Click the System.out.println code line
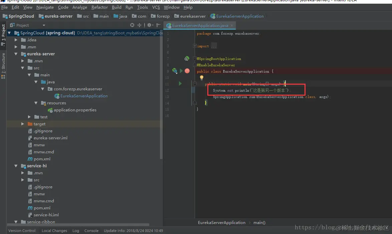Image resolution: width=392 pixels, height=234 pixels. click(x=252, y=90)
